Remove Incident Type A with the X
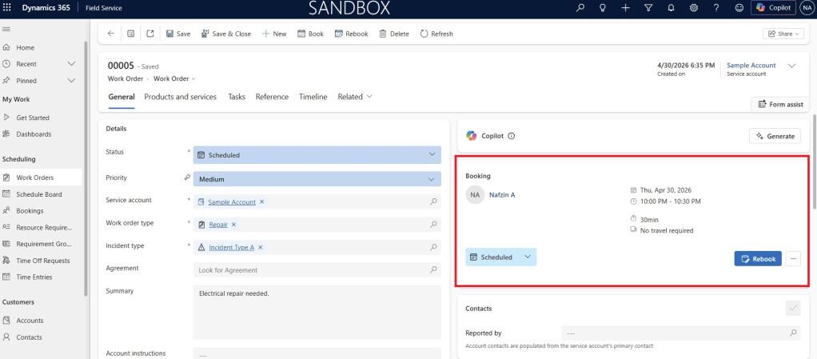Viewport: 817px width, 359px height. [261, 248]
